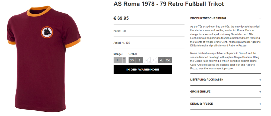
Task: Expand Details; Pflege with the plus icon
Action: tap(260, 104)
